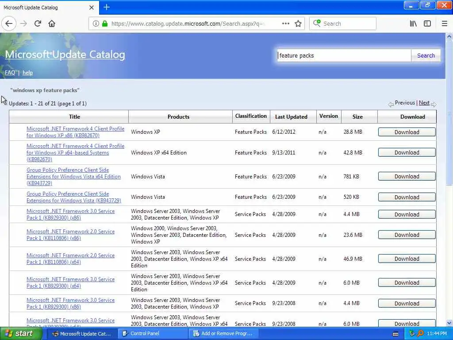Screen dimensions: 453x340
Task: Download the 781 KB Vista x64 update
Action: pos(407,176)
